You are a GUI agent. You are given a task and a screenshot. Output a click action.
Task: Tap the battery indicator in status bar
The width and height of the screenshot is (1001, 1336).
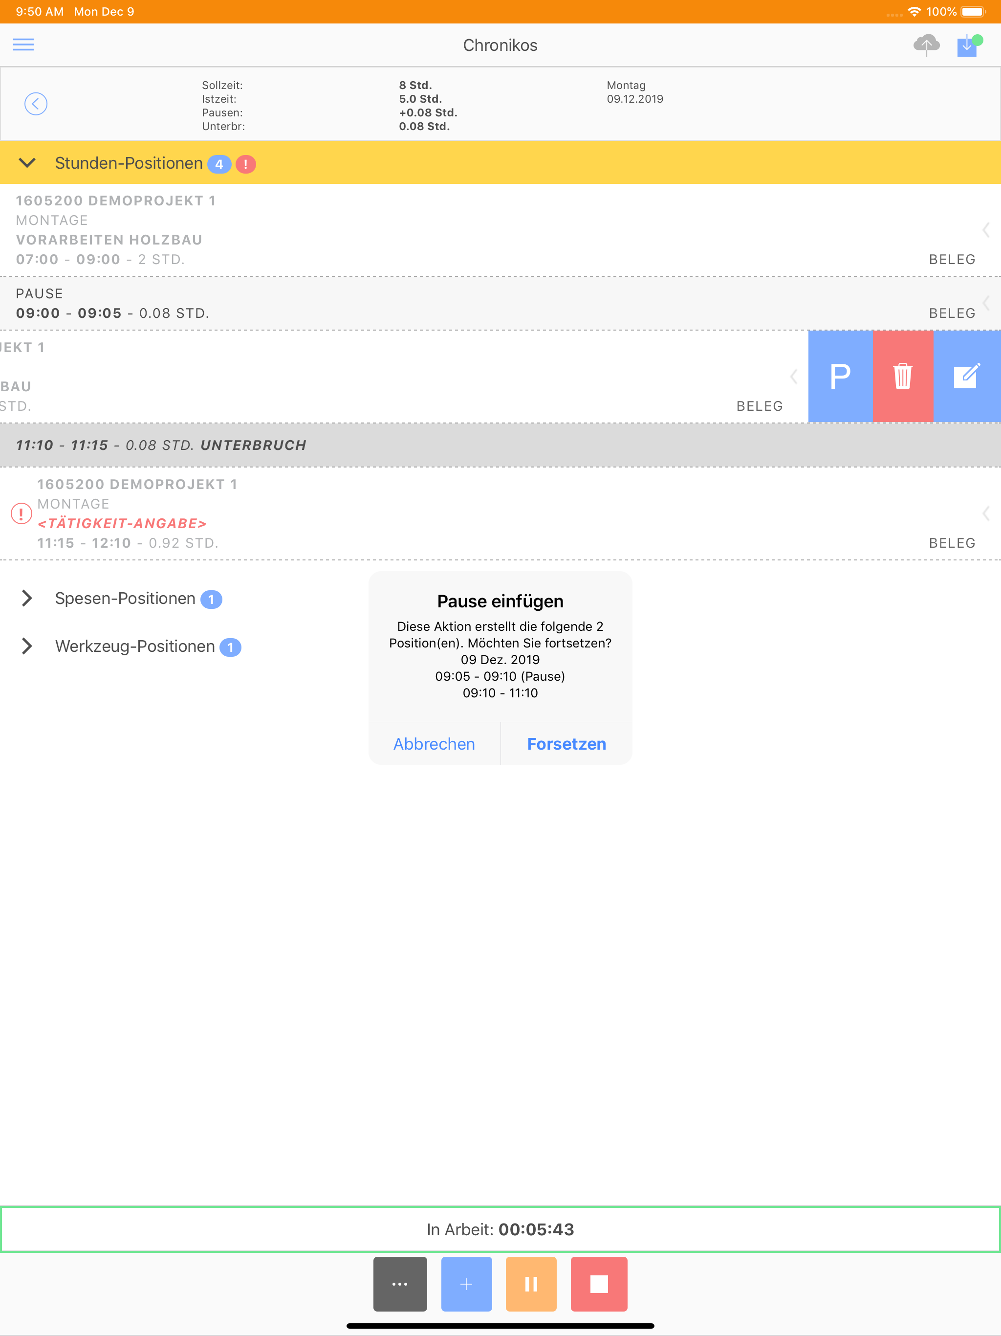pyautogui.click(x=973, y=11)
